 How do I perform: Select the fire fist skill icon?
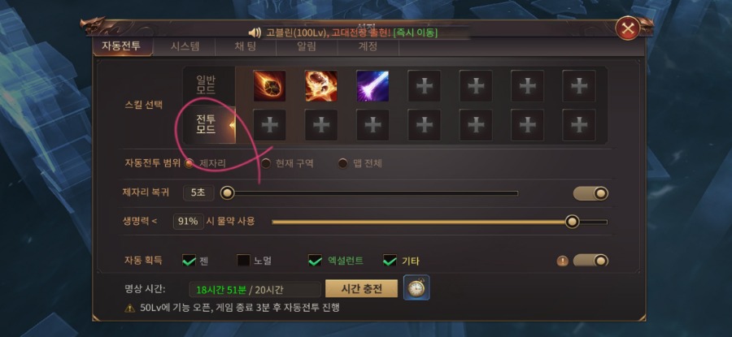tap(321, 86)
